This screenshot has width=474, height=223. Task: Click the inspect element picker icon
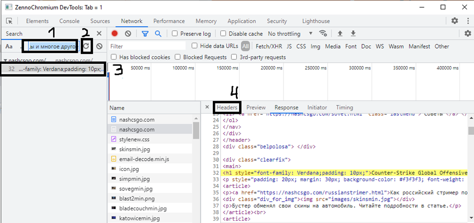tap(9, 21)
